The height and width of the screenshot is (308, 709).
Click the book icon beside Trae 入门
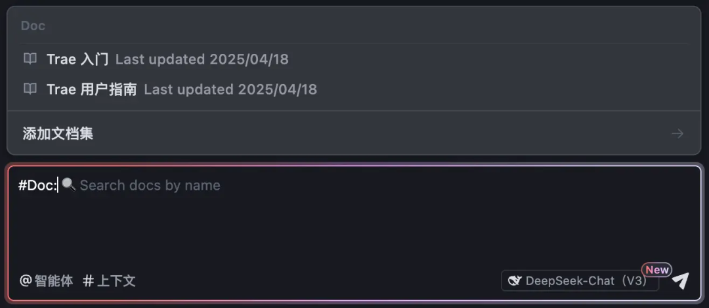(x=30, y=59)
